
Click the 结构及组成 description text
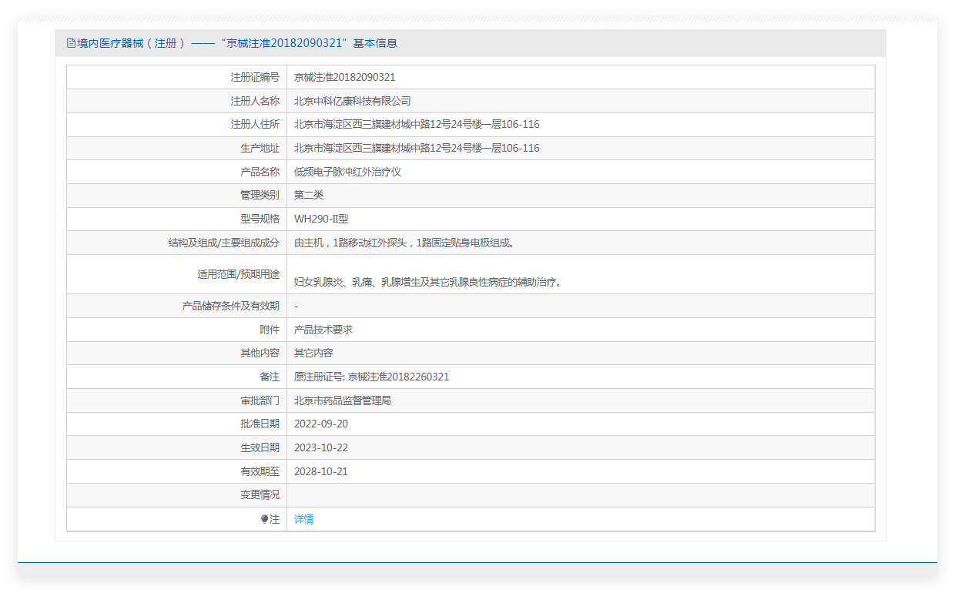pyautogui.click(x=404, y=243)
